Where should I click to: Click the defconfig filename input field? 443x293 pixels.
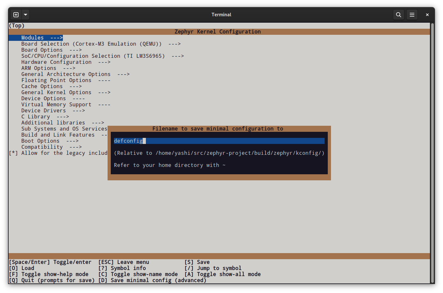pyautogui.click(x=219, y=141)
